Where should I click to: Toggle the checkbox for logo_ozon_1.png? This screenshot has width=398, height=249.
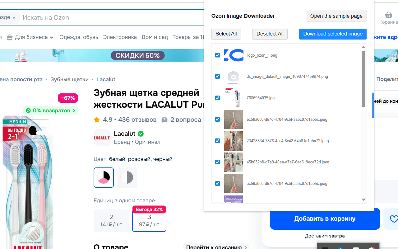218,55
